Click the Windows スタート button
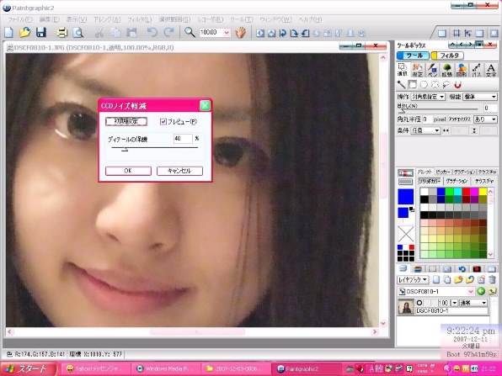Viewport: 502px width, 376px height. coord(29,368)
